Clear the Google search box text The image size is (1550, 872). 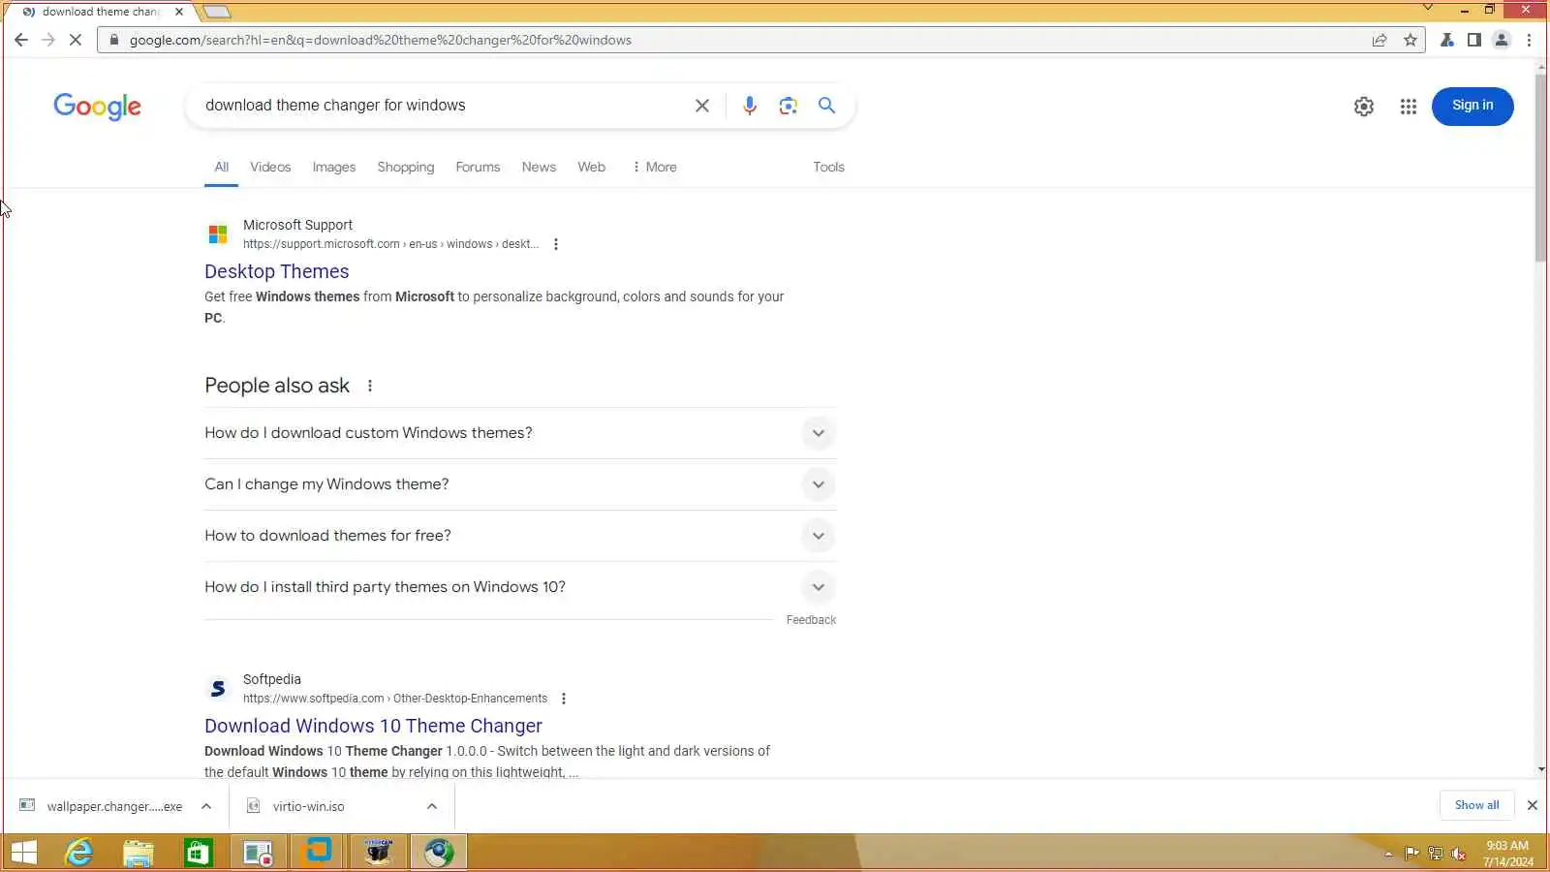click(x=702, y=106)
